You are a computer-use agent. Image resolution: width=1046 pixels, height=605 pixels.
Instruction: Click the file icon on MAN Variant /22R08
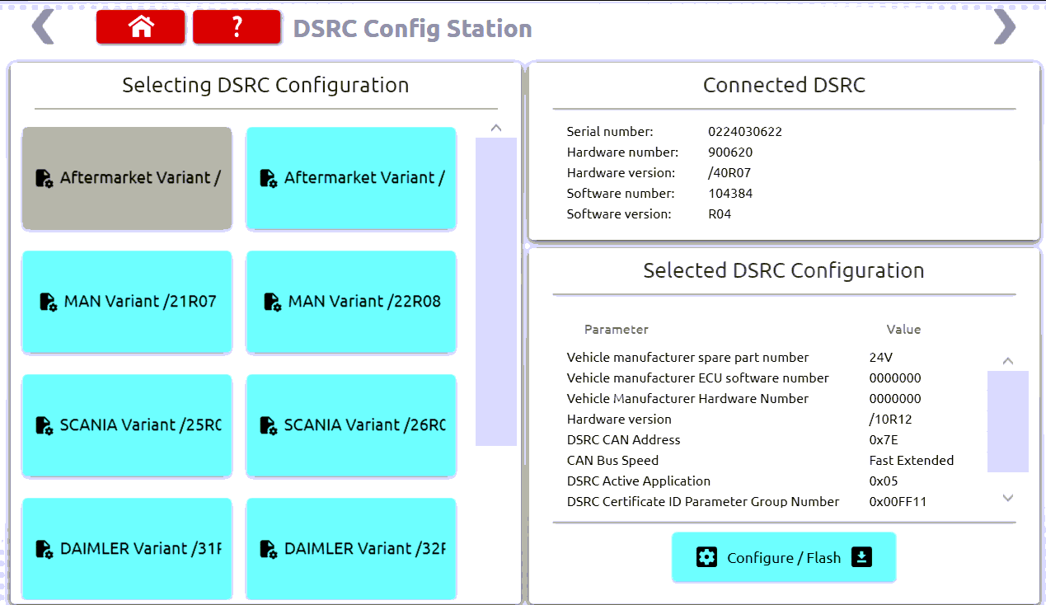[x=272, y=302]
